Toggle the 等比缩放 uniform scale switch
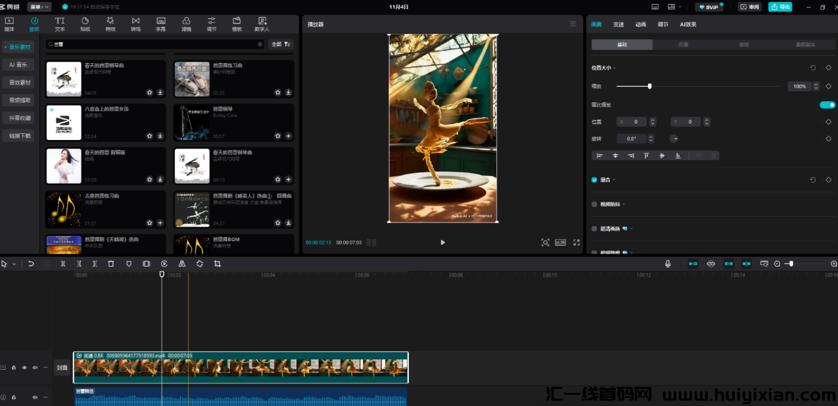838x406 pixels. (827, 104)
